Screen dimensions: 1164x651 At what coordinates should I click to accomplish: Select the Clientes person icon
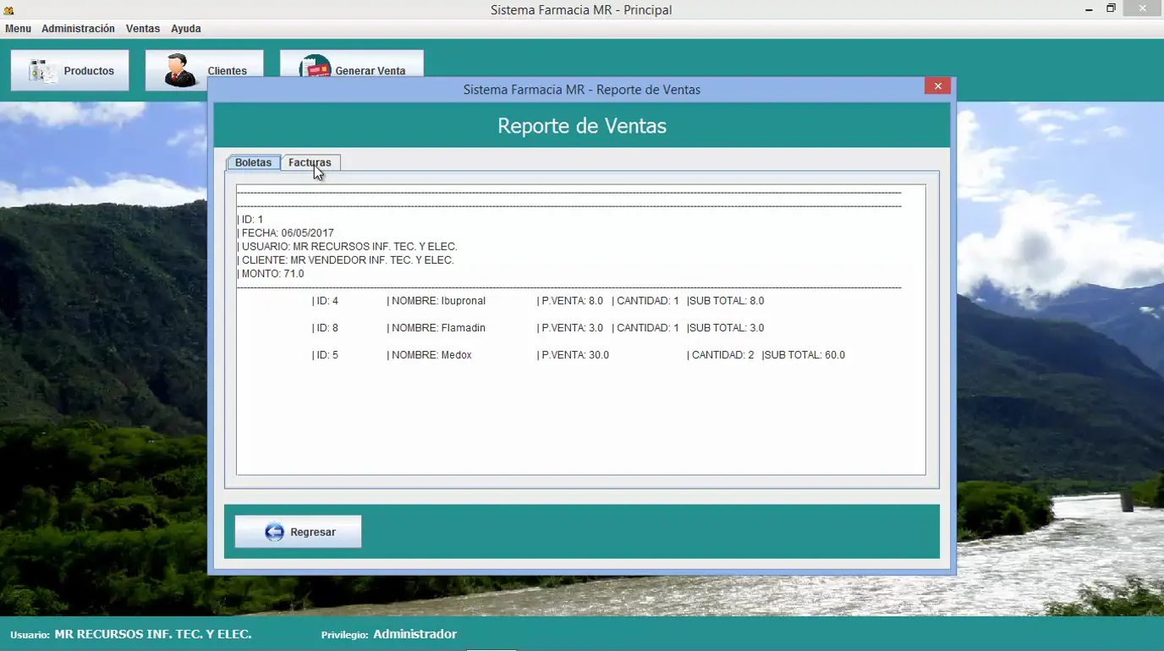click(179, 68)
